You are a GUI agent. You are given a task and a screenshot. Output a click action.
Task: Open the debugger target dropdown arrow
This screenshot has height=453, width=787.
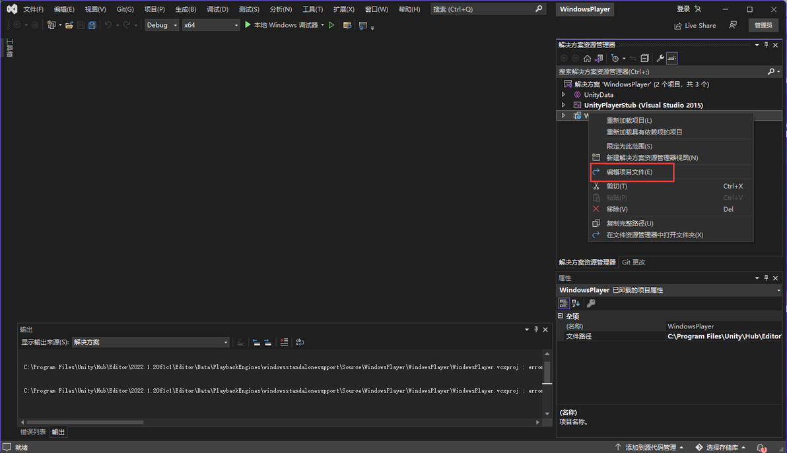[x=322, y=25]
